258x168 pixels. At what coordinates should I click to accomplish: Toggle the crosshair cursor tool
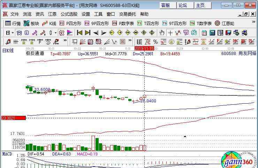170,33
